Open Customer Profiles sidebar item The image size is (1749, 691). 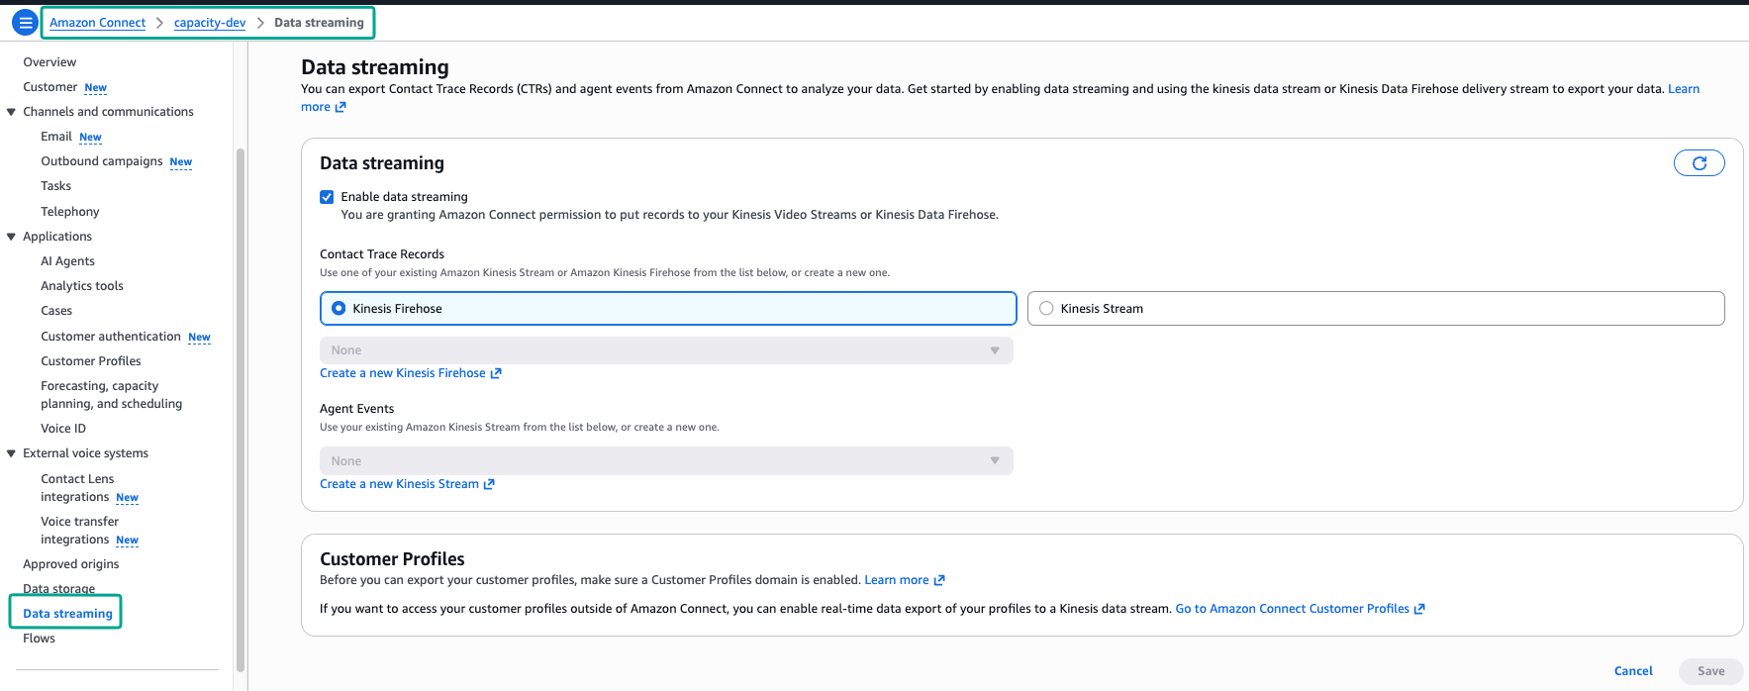pos(91,361)
